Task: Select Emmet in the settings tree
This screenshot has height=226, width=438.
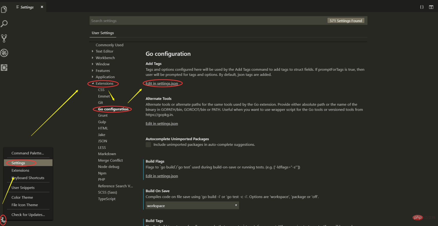Action: (x=104, y=96)
